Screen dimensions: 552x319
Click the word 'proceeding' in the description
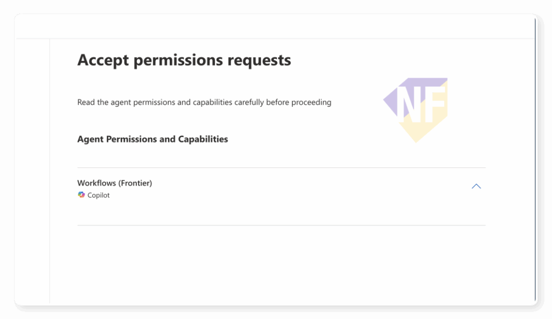(311, 102)
